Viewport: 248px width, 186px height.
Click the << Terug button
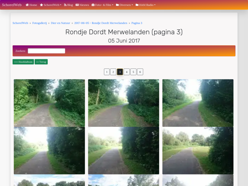click(41, 62)
